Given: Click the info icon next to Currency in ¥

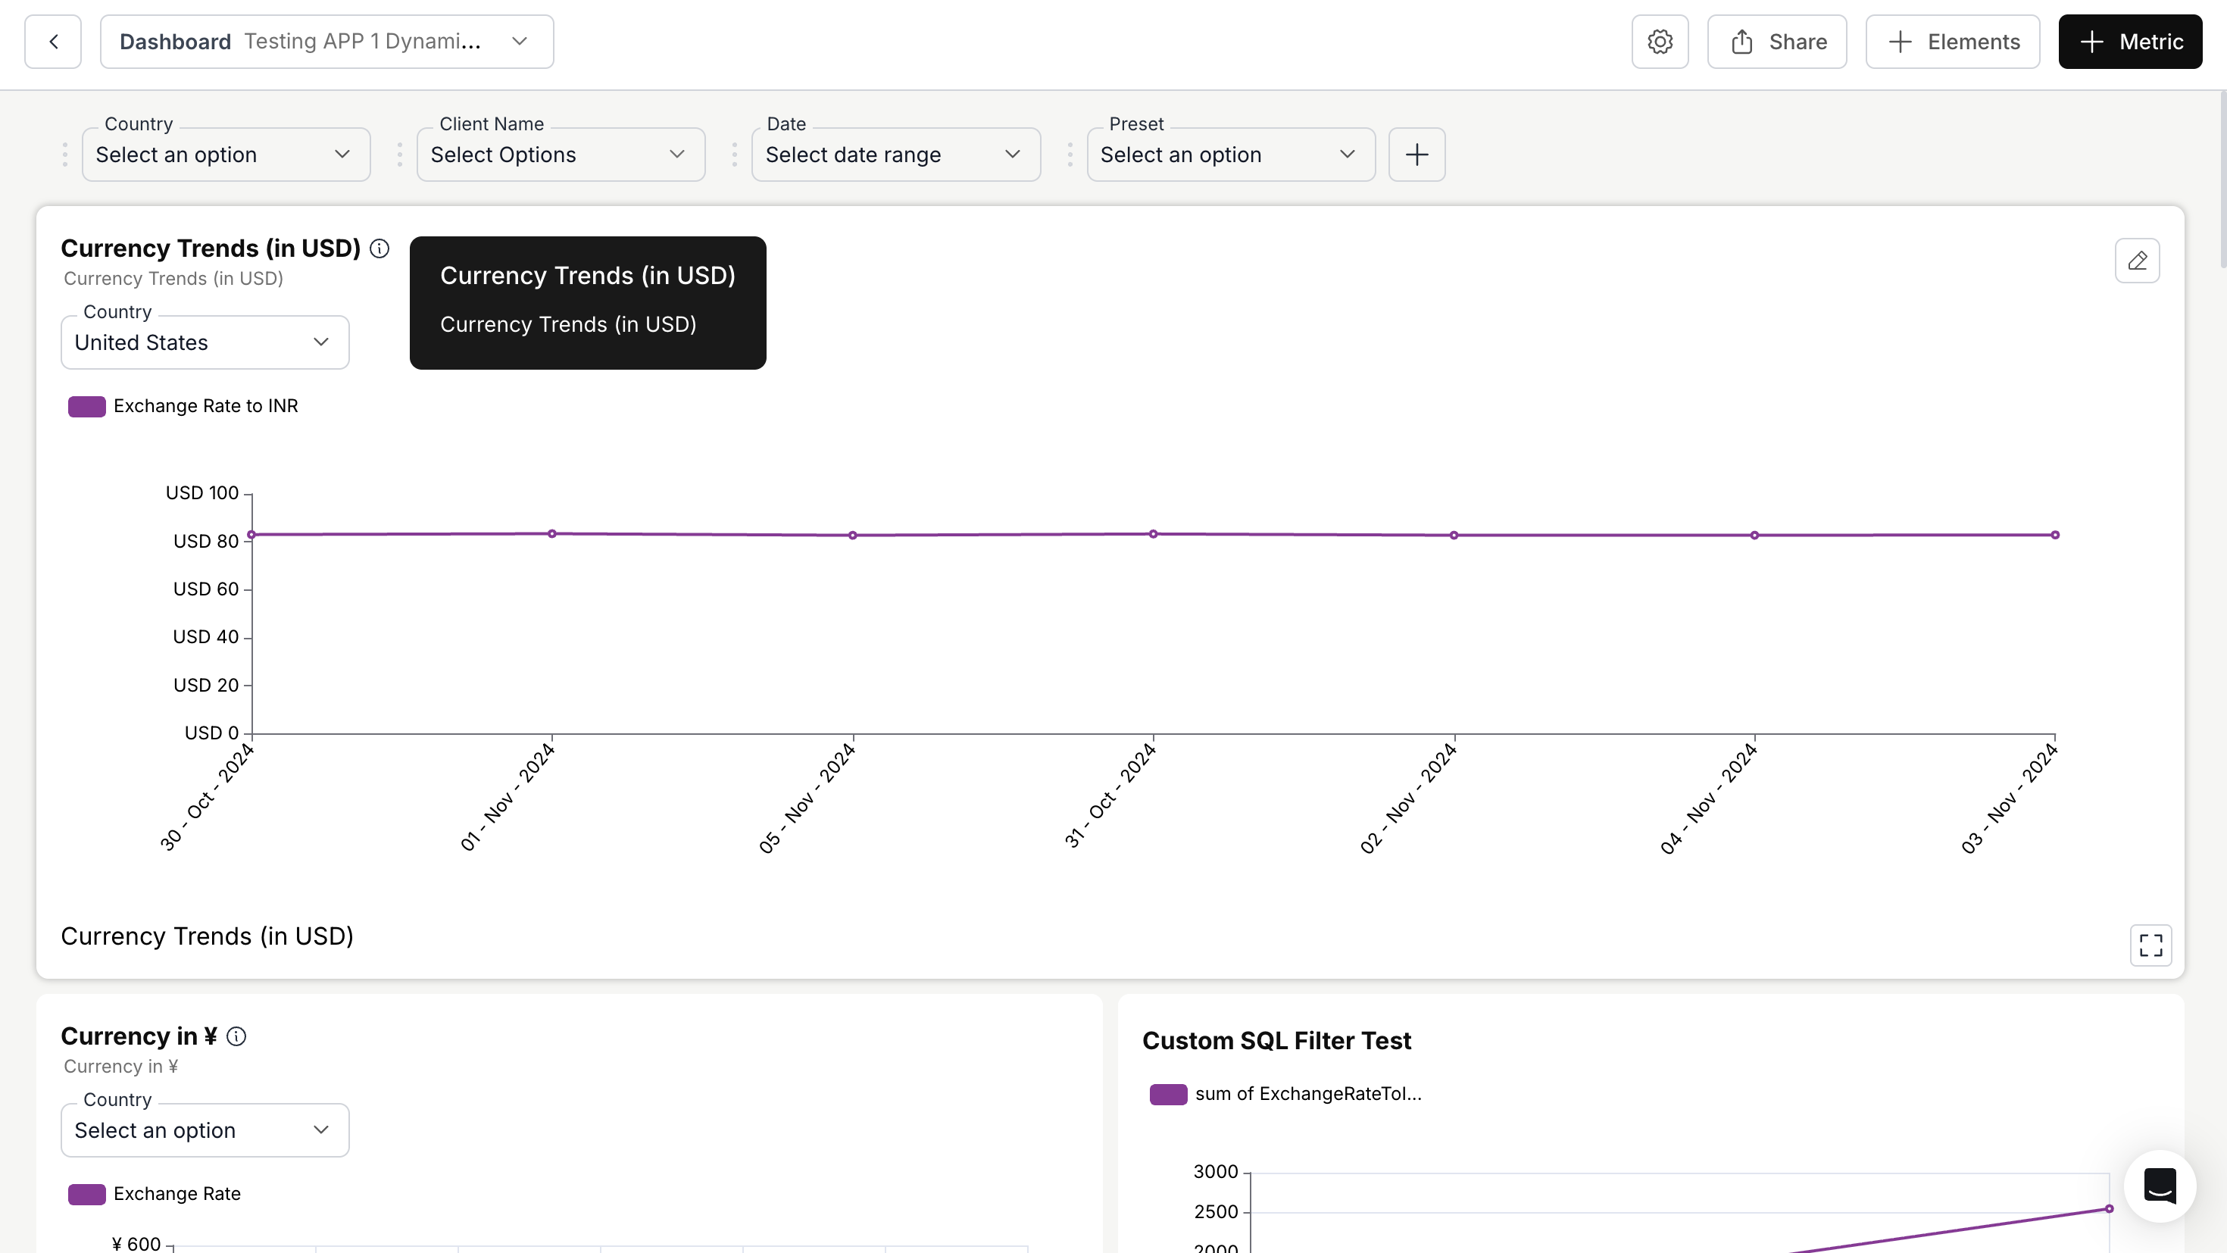Looking at the screenshot, I should point(237,1036).
